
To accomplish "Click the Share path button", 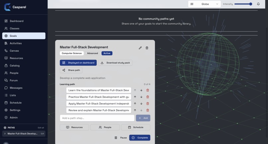I will click(71, 70).
